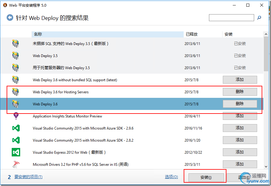Screen dimensions: 271x186
Task: Click the list scrollbar up arrow
Action: click(x=266, y=34)
